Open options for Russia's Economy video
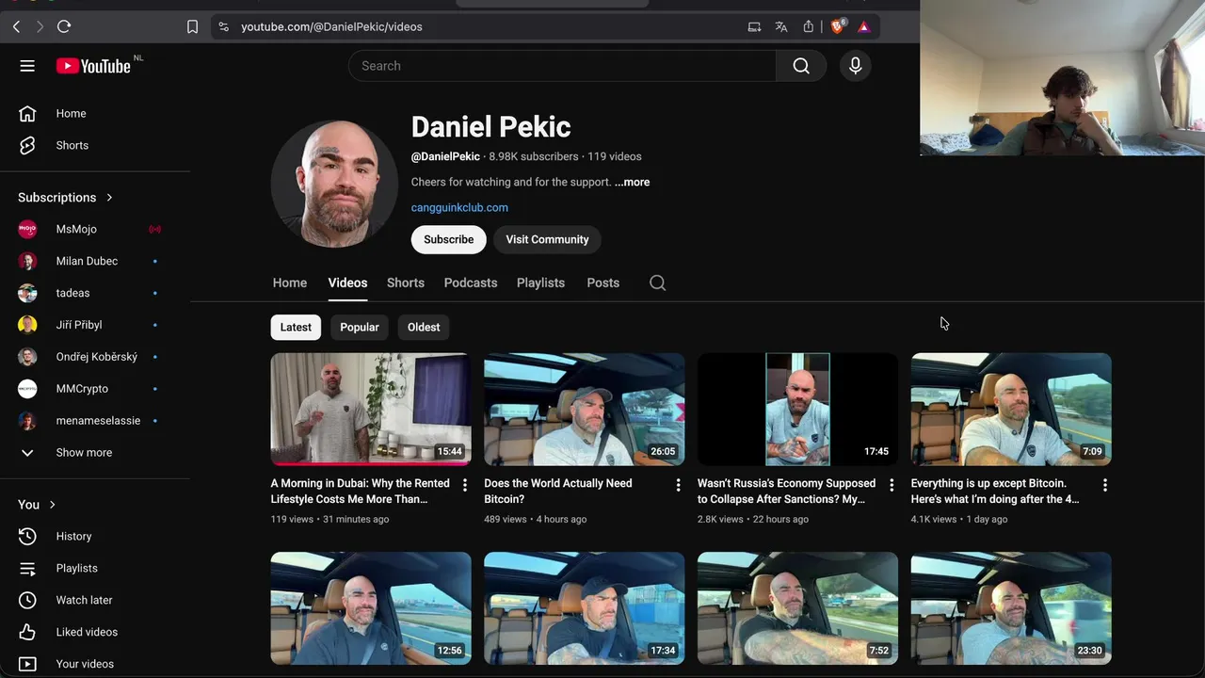The width and height of the screenshot is (1205, 678). click(x=892, y=485)
